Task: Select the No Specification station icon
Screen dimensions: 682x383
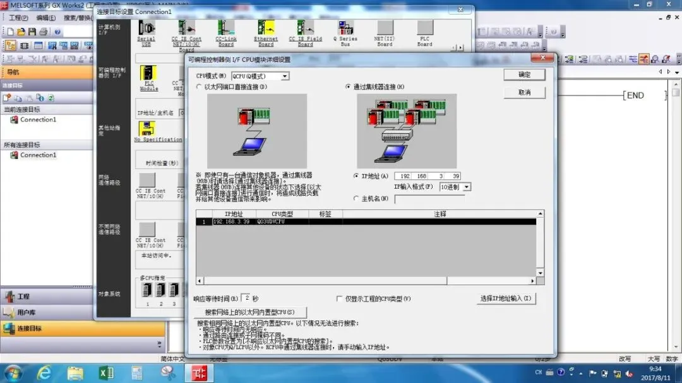Action: [147, 129]
